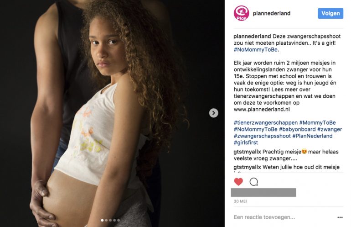Open plannederland username in header
351x227 pixels.
tap(272, 13)
